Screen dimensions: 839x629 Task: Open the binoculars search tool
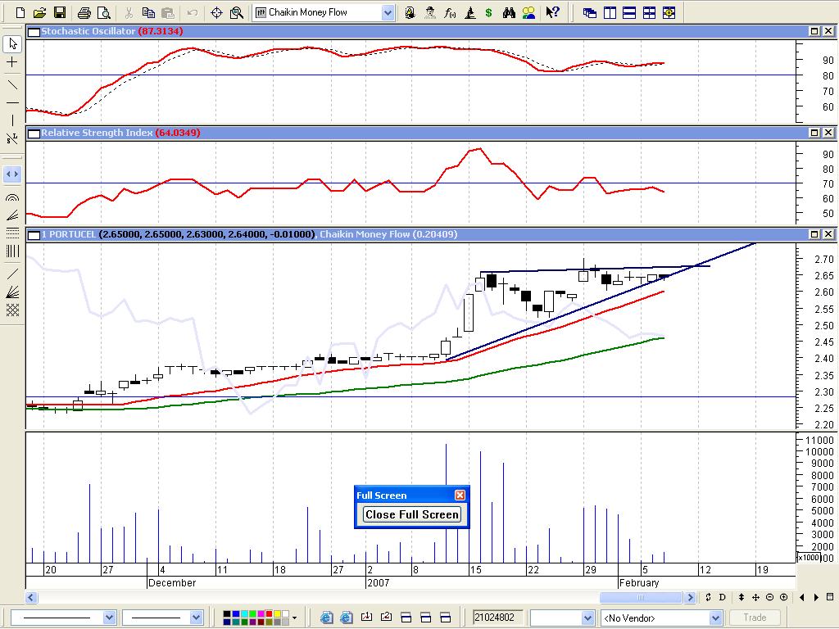(x=509, y=12)
